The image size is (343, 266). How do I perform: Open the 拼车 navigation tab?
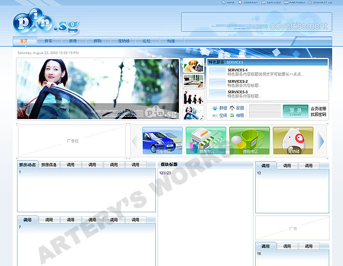coord(48,41)
